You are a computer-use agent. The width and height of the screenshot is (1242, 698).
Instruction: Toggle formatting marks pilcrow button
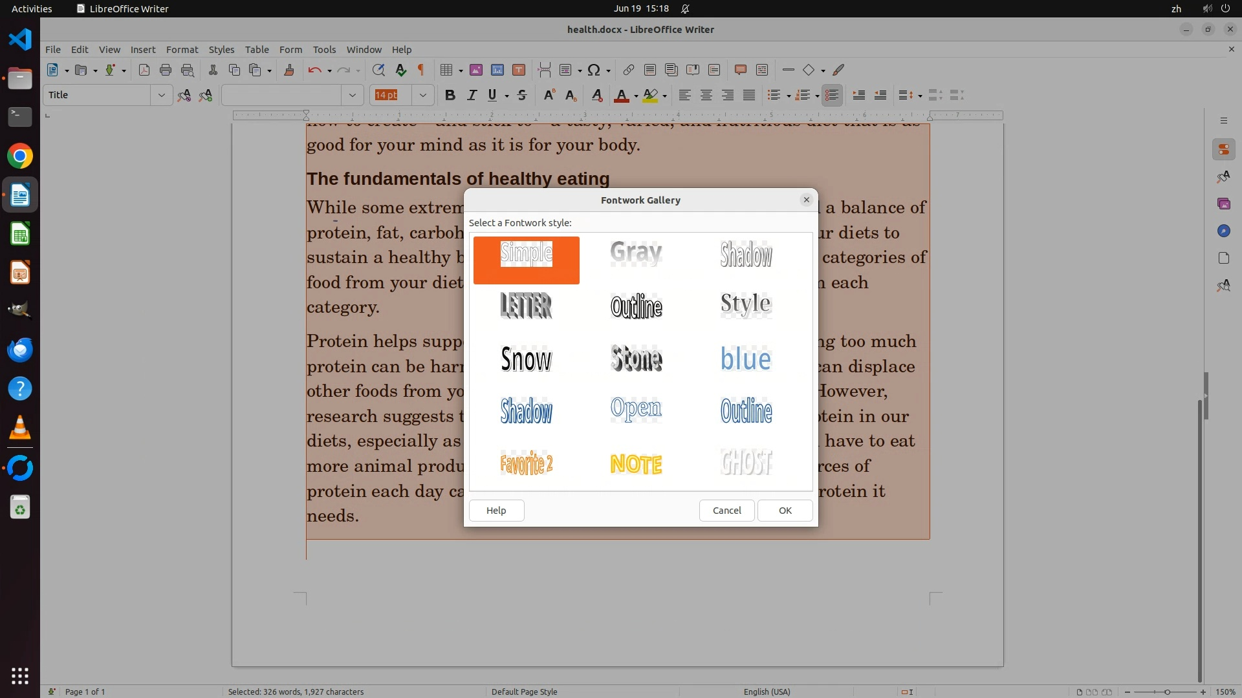coord(421,70)
